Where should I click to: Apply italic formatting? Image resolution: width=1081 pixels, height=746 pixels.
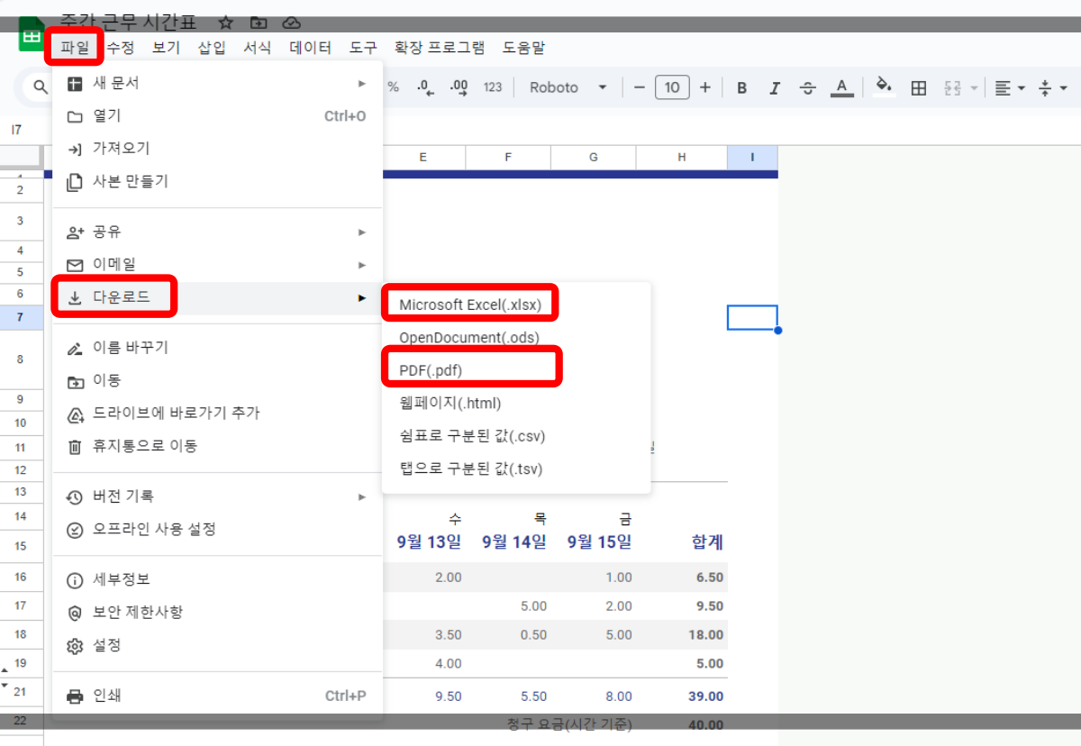click(775, 87)
